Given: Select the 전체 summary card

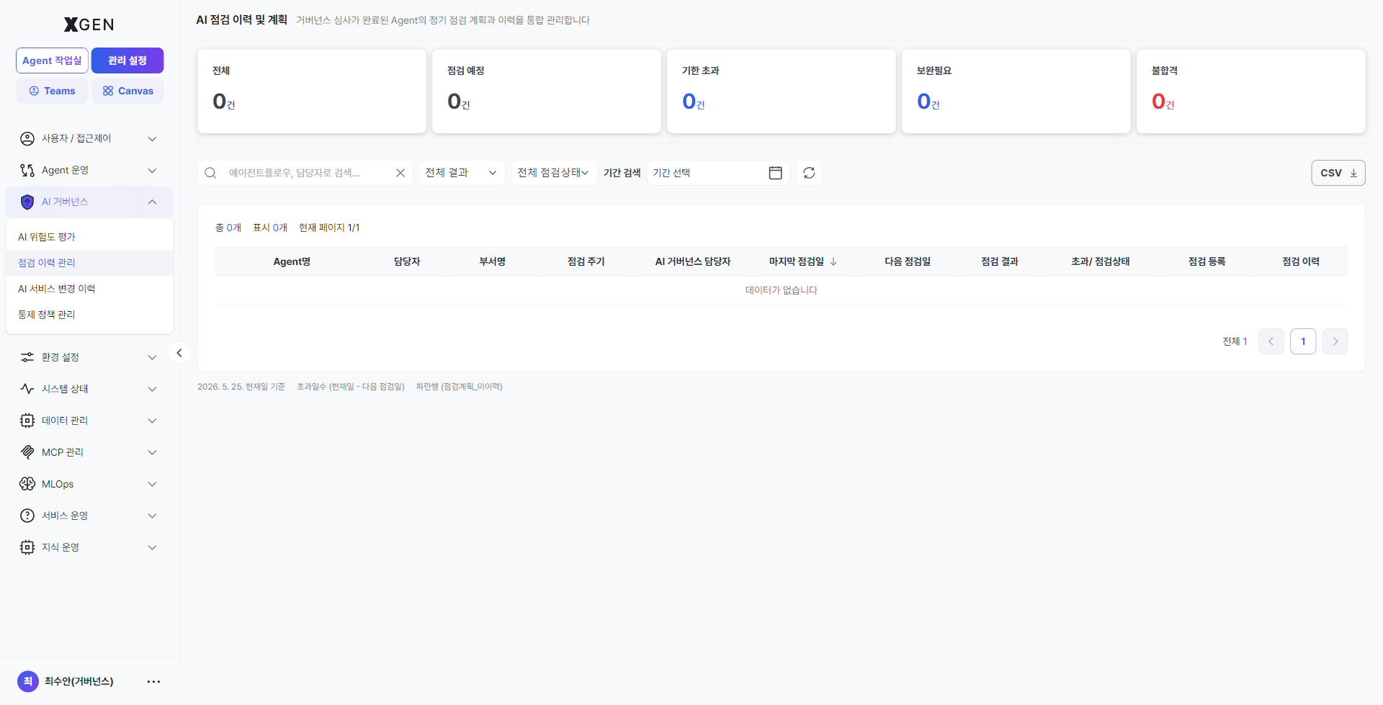Looking at the screenshot, I should click(312, 91).
